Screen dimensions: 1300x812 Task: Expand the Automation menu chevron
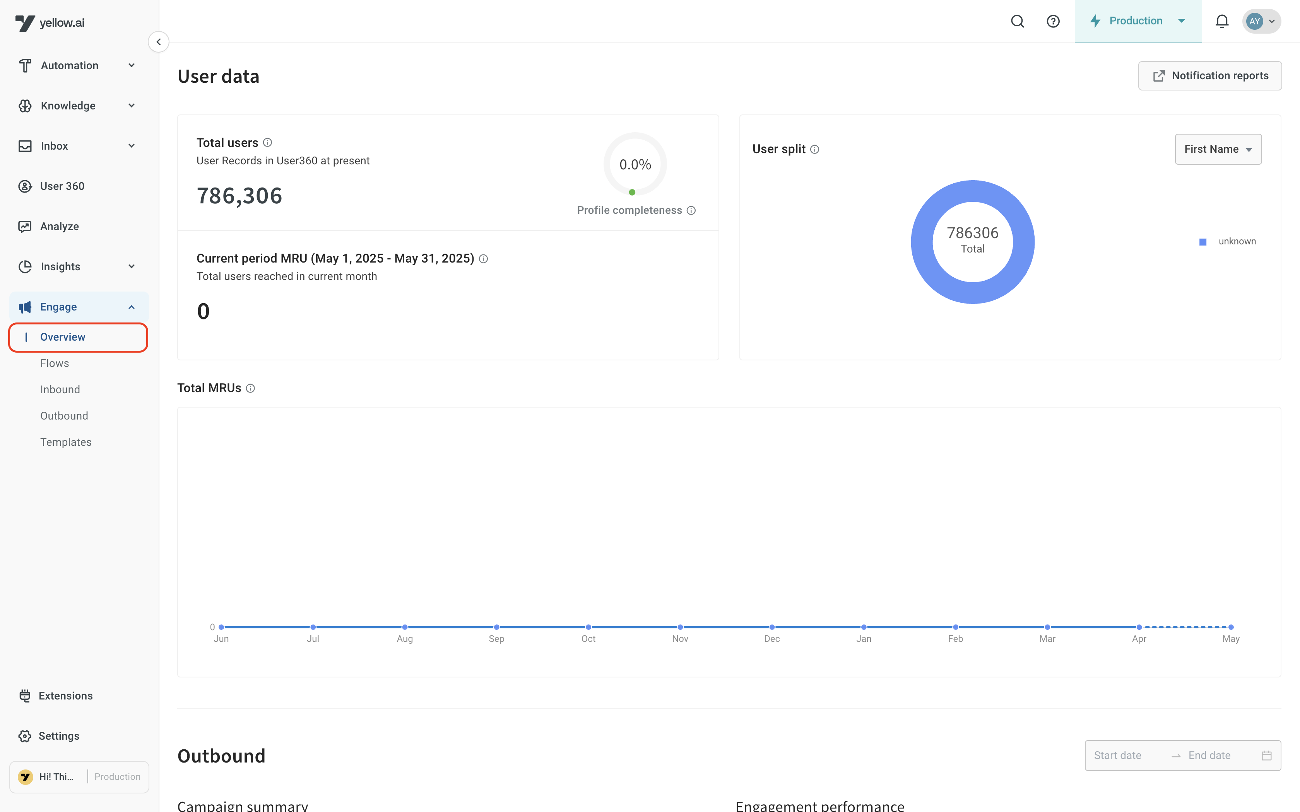(x=132, y=65)
